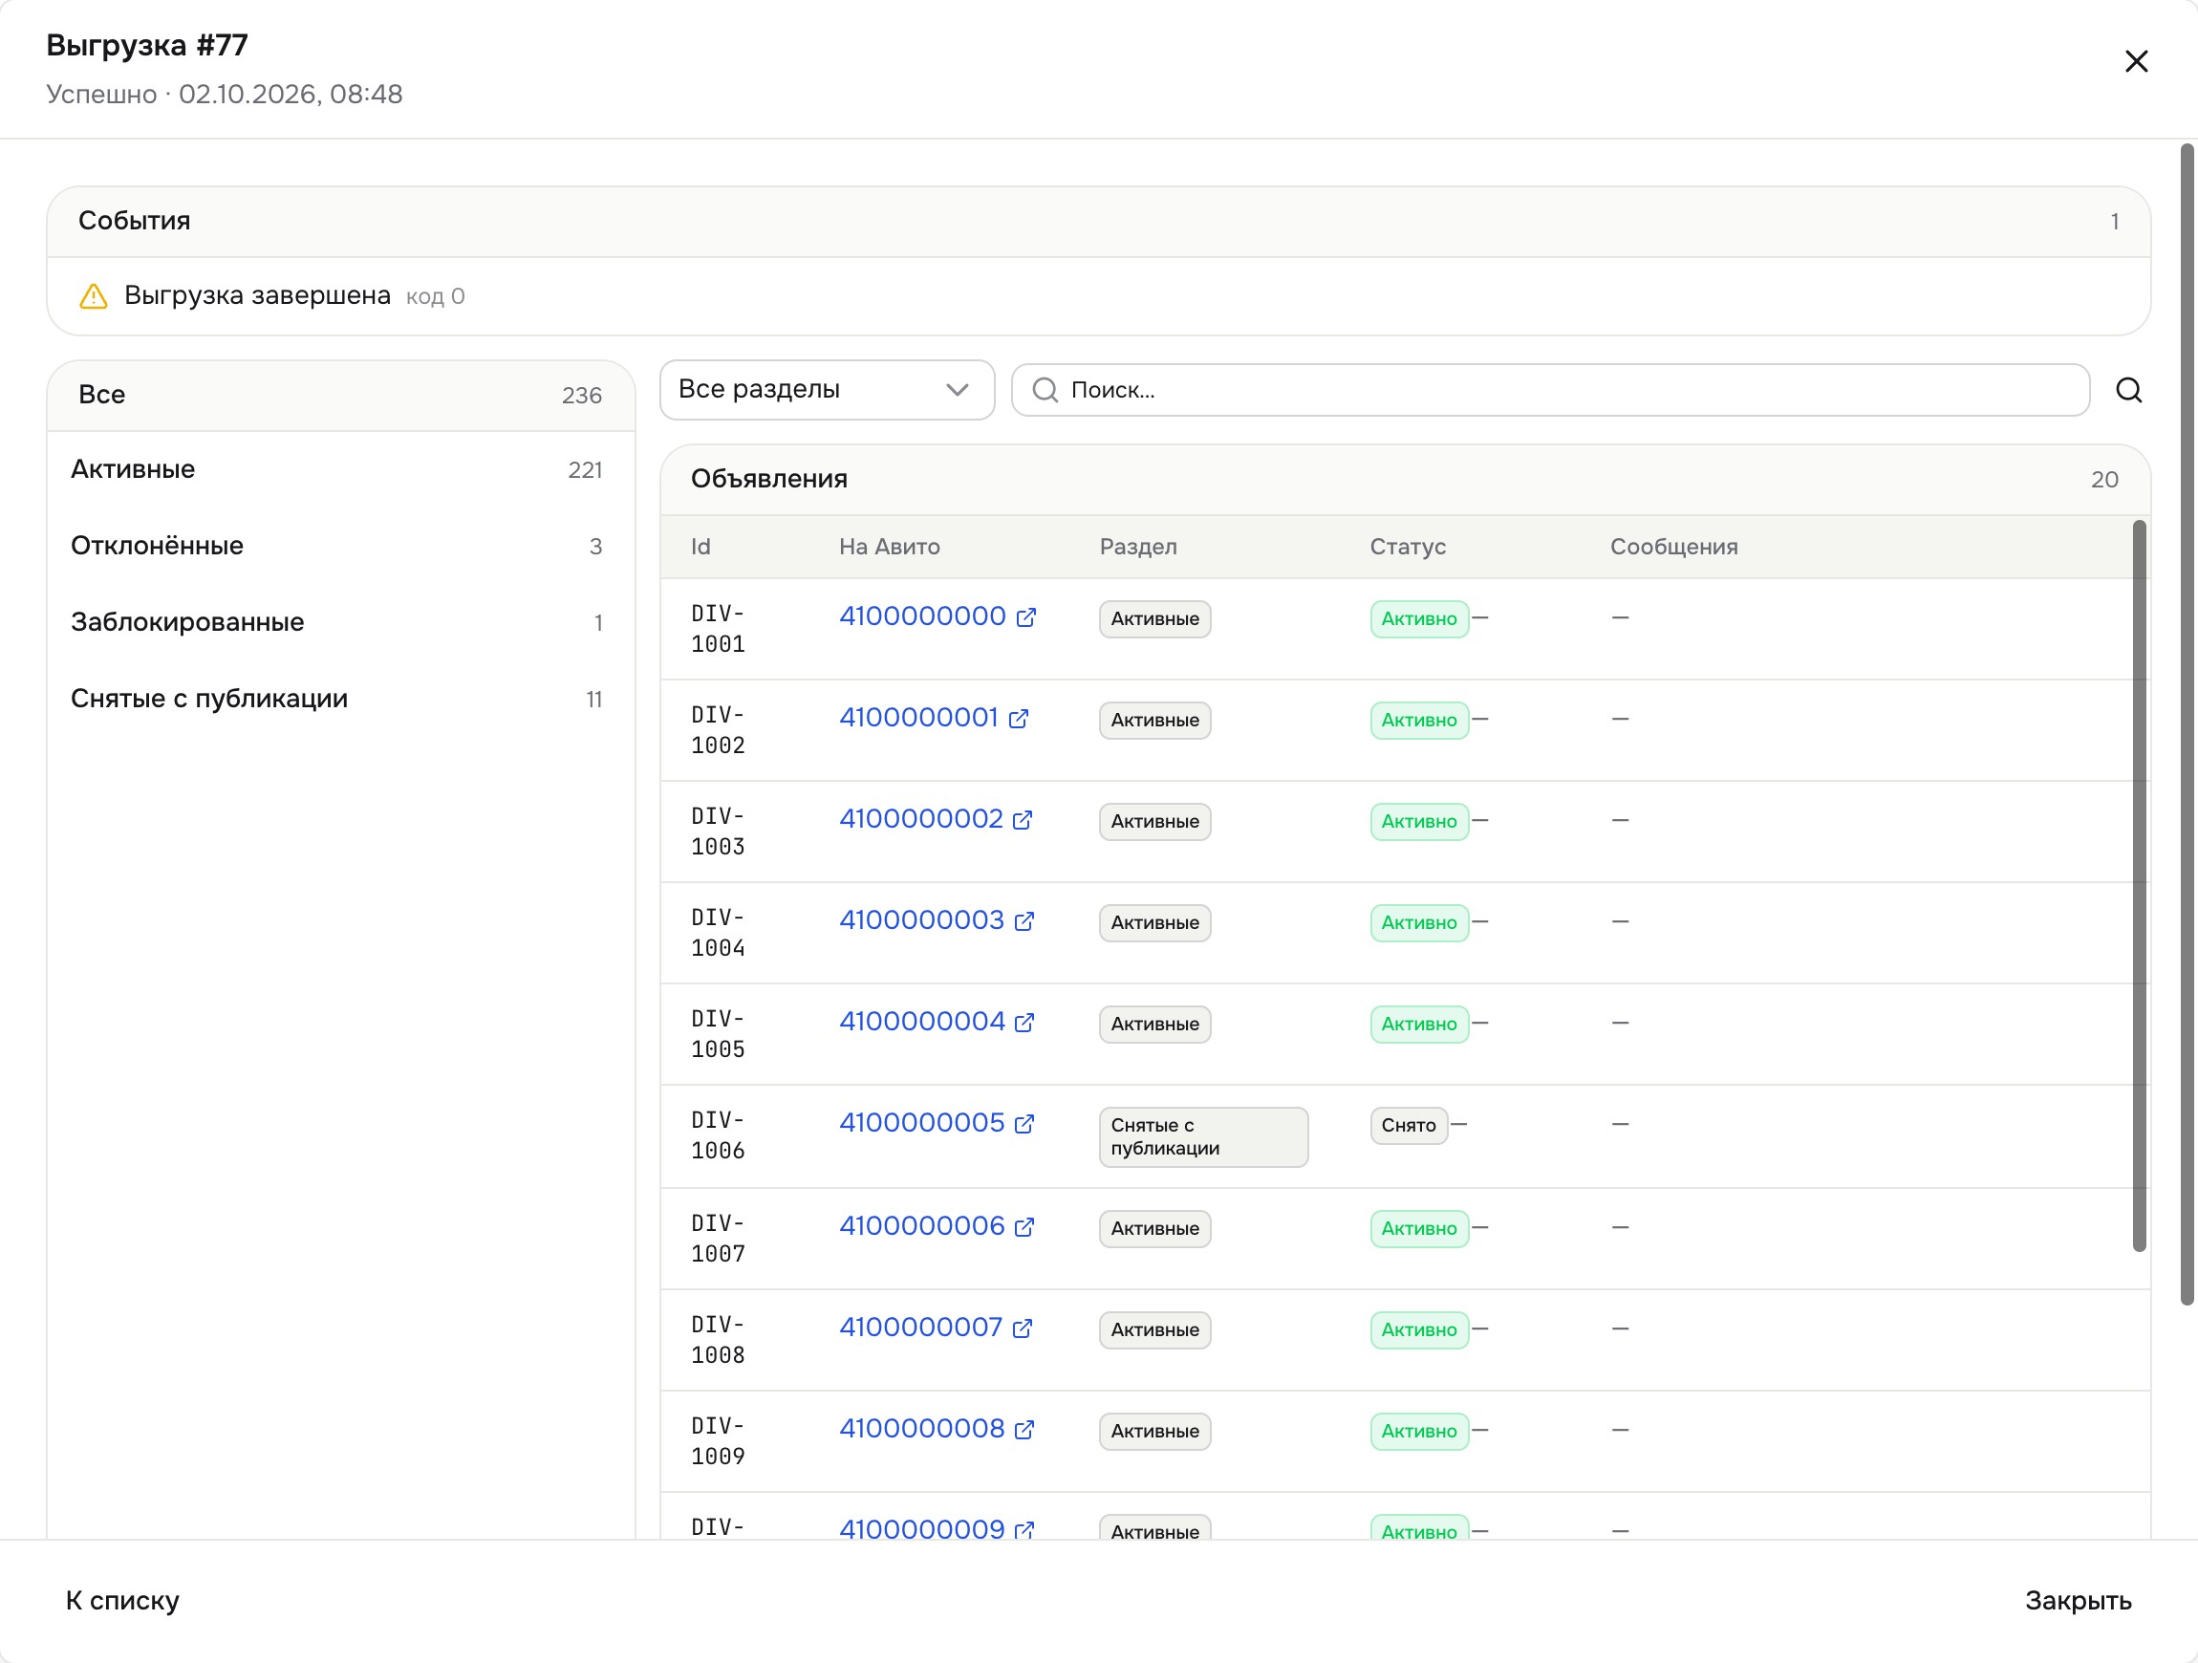Open Avito link 4100000007
The width and height of the screenshot is (2198, 1663).
921,1328
